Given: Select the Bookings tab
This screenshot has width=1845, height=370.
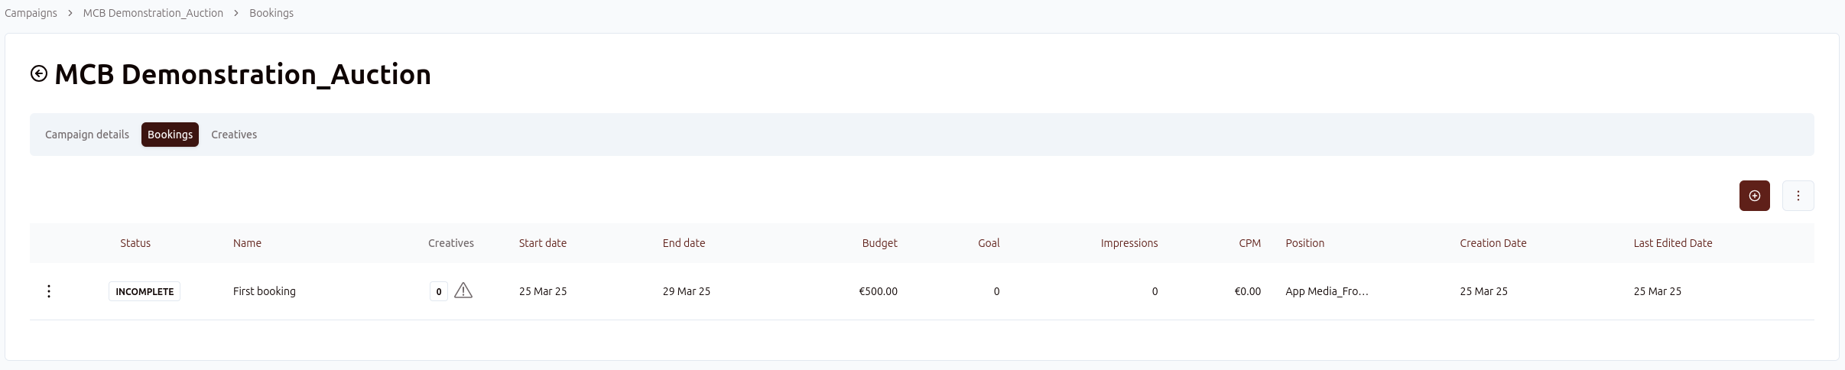Looking at the screenshot, I should [x=170, y=135].
